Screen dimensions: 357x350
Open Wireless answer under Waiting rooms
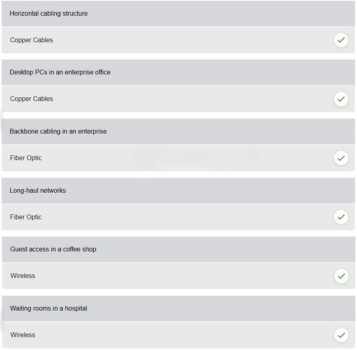[x=179, y=335]
